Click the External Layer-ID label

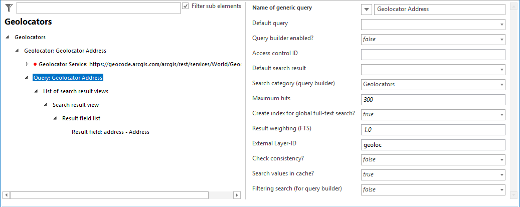point(275,143)
